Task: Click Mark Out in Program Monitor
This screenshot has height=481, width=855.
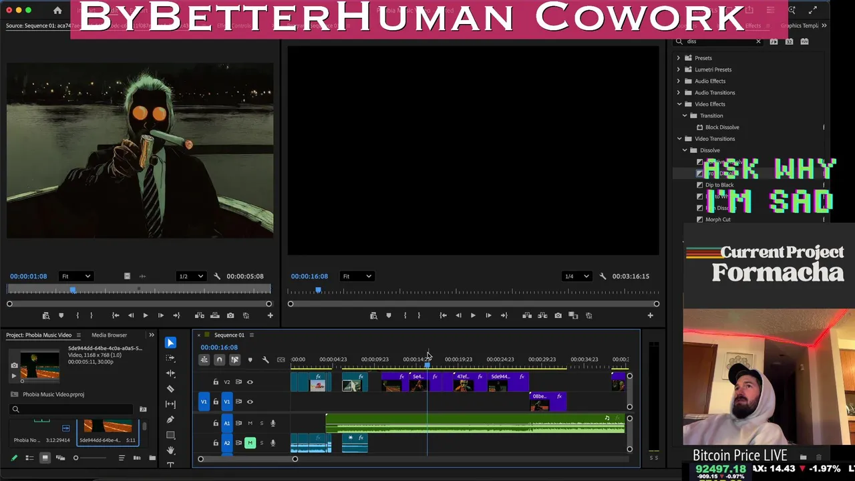Action: [419, 315]
